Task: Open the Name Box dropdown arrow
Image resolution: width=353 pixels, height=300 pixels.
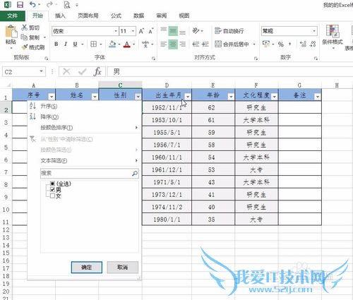Action: [41, 71]
